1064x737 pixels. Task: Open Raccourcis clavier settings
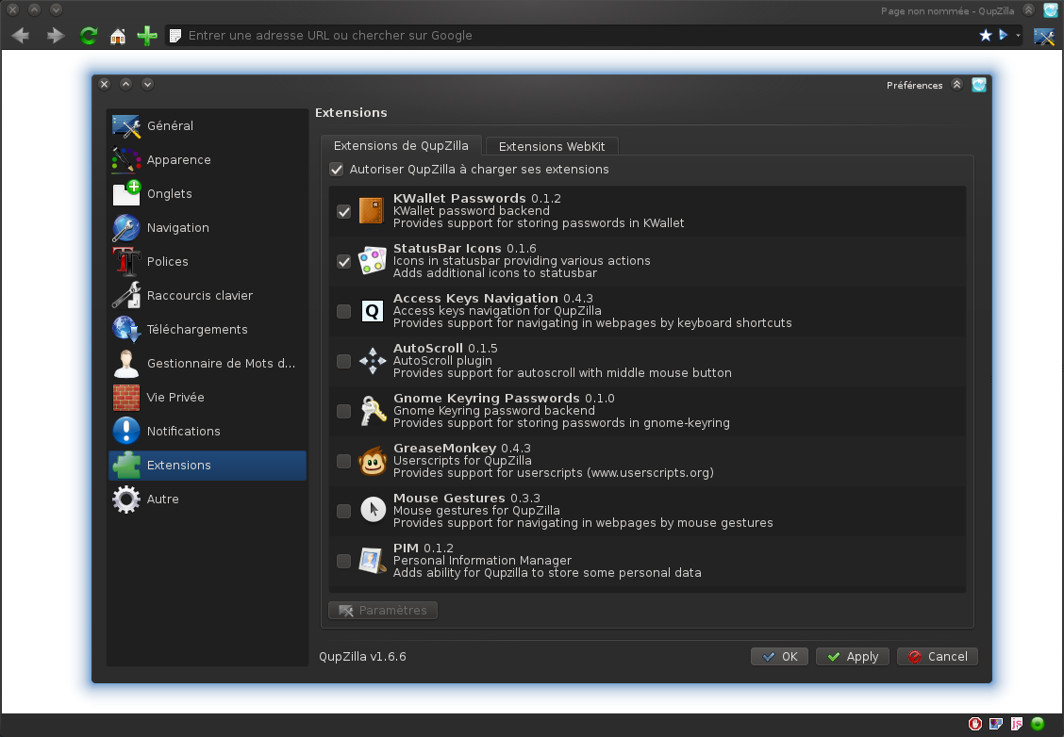click(x=208, y=296)
